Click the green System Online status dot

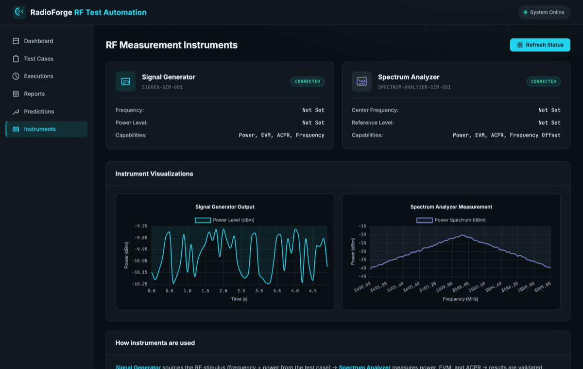click(x=525, y=12)
